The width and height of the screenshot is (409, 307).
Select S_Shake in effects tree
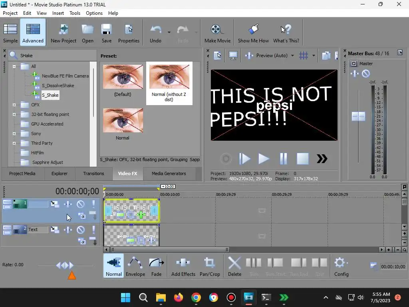50,95
